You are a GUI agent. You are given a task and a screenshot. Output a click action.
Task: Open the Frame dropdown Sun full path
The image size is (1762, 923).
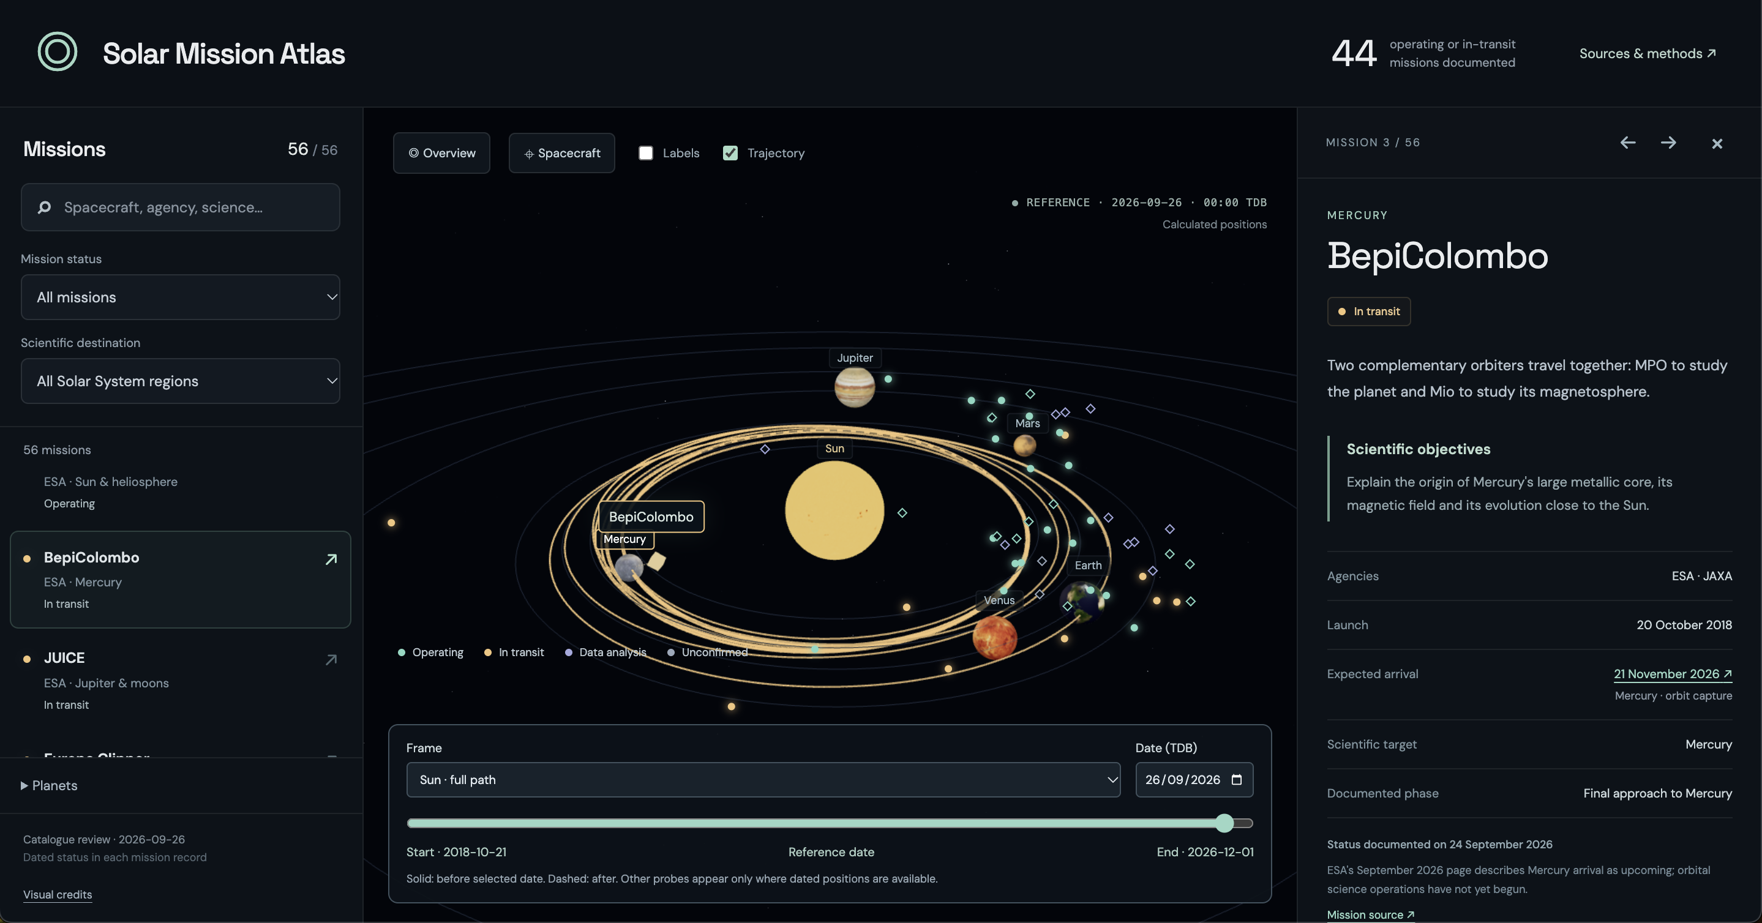click(x=763, y=779)
